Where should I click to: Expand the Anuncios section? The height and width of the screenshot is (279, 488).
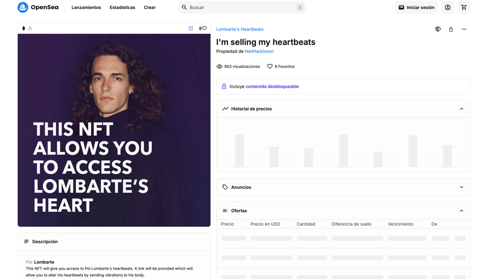[461, 187]
